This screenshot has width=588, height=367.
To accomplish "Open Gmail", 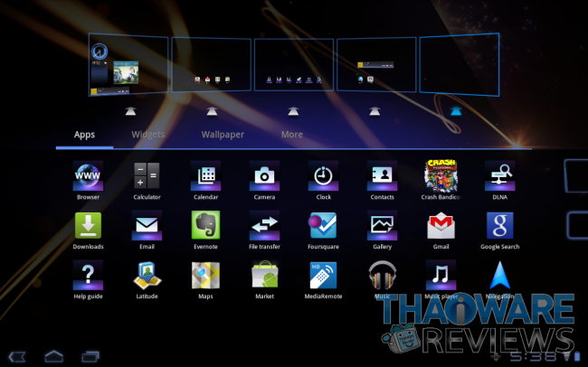I will coord(441,231).
